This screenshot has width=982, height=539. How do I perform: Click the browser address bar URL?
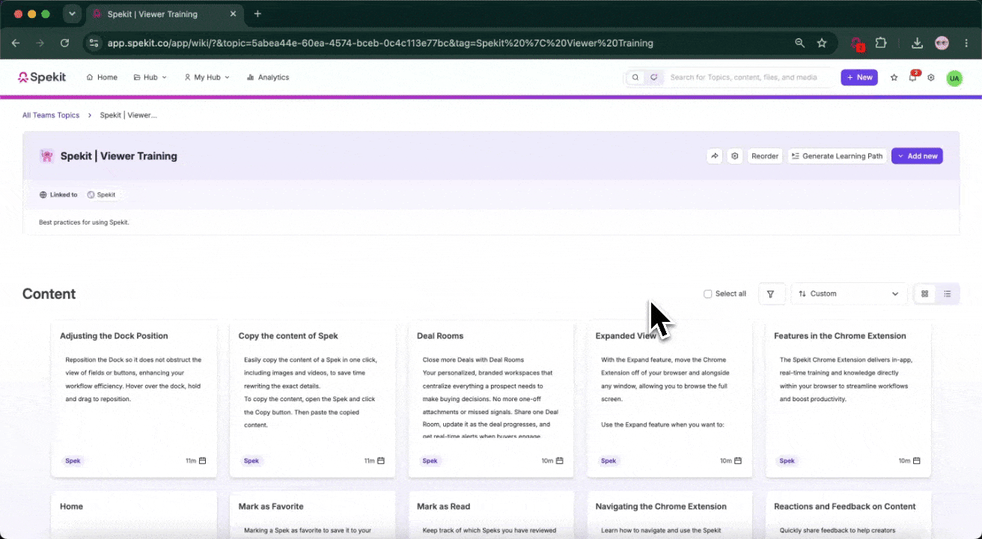(380, 43)
